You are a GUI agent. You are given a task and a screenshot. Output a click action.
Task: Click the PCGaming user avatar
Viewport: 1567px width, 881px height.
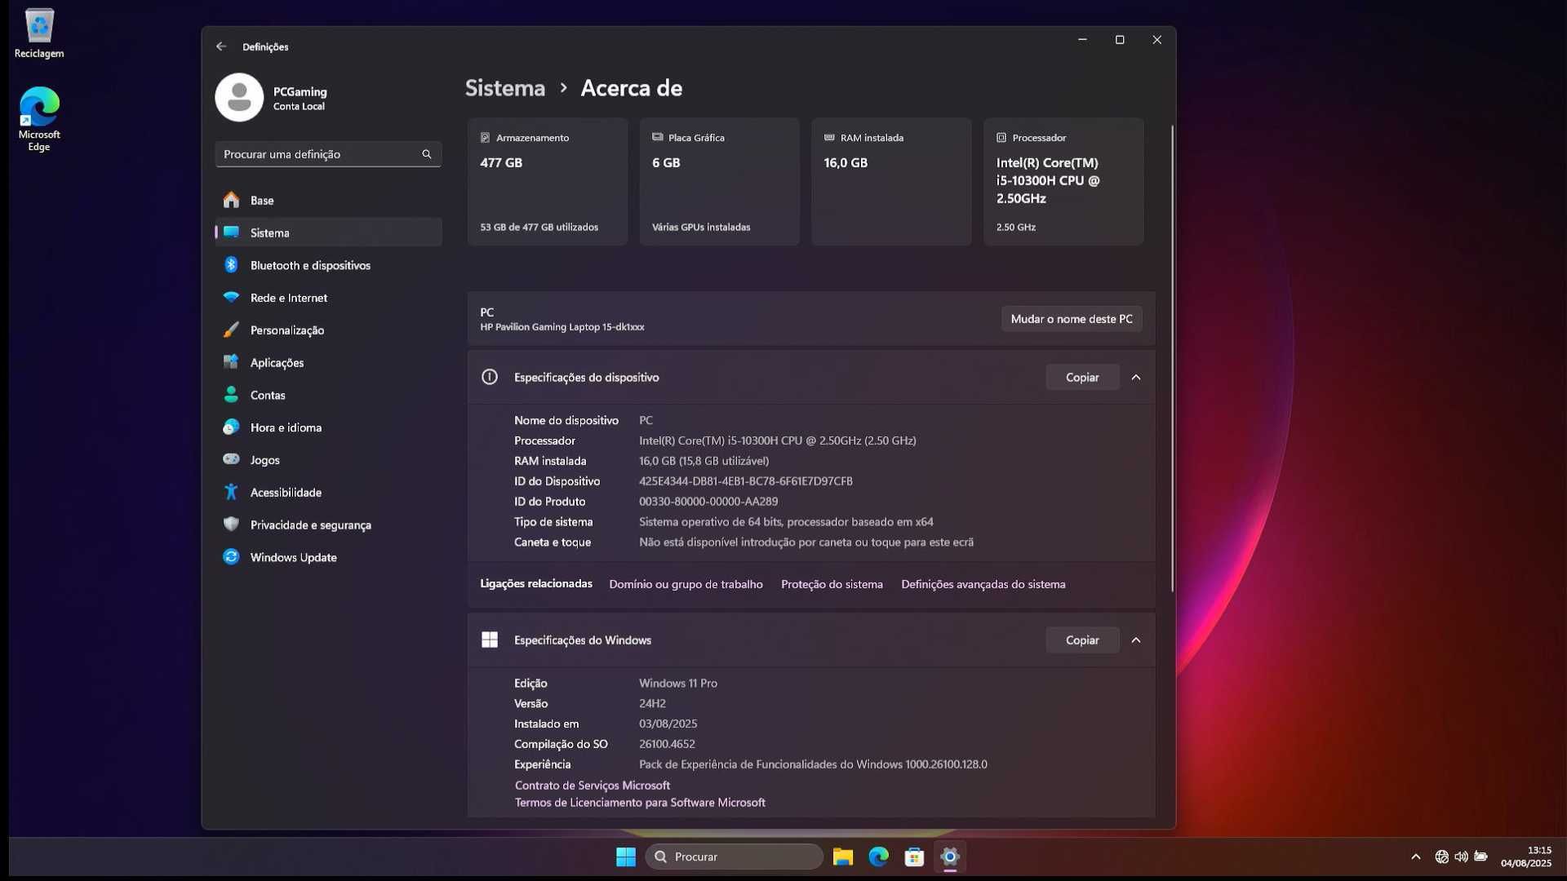(x=239, y=98)
